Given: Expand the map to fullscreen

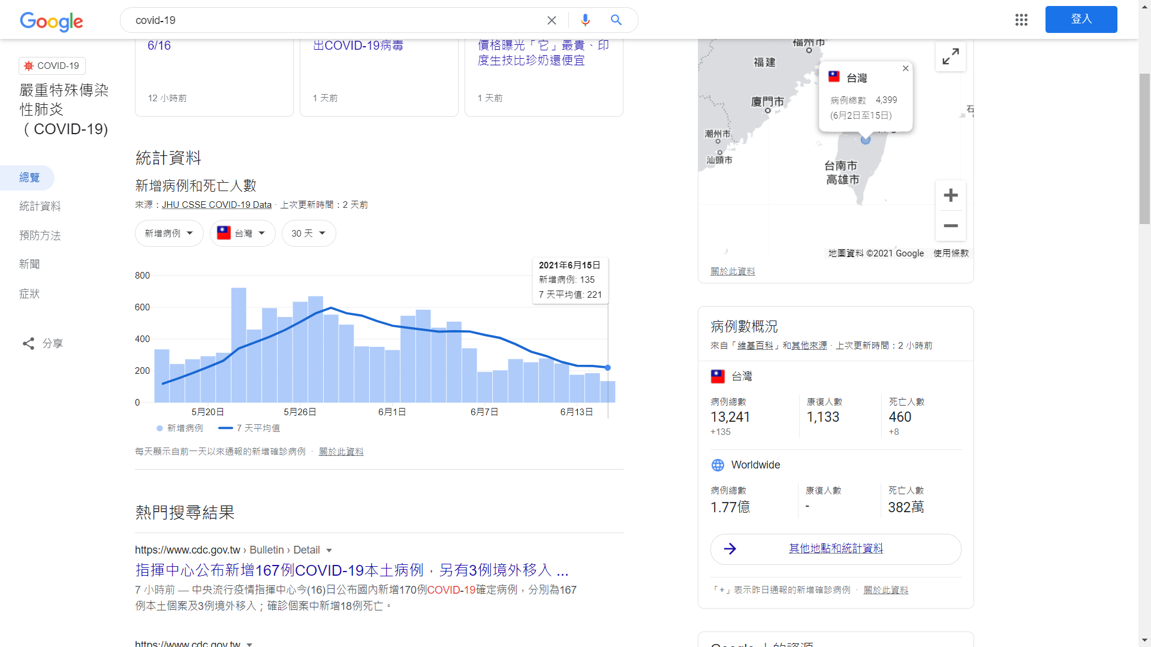Looking at the screenshot, I should coord(950,57).
